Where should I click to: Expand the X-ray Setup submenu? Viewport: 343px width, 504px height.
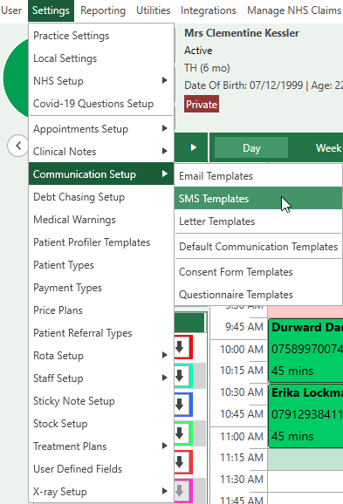coord(101,492)
